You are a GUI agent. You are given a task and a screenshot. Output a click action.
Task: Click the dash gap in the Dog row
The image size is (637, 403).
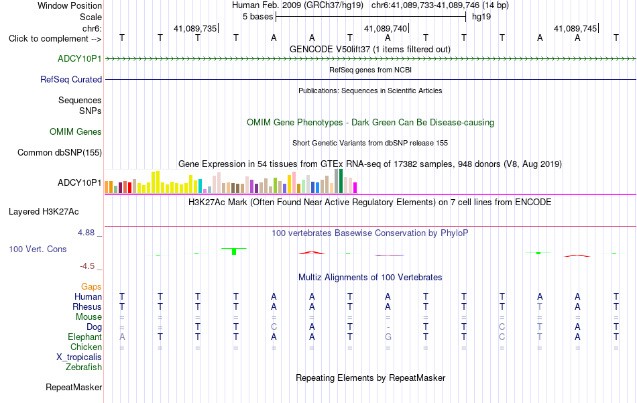[388, 327]
